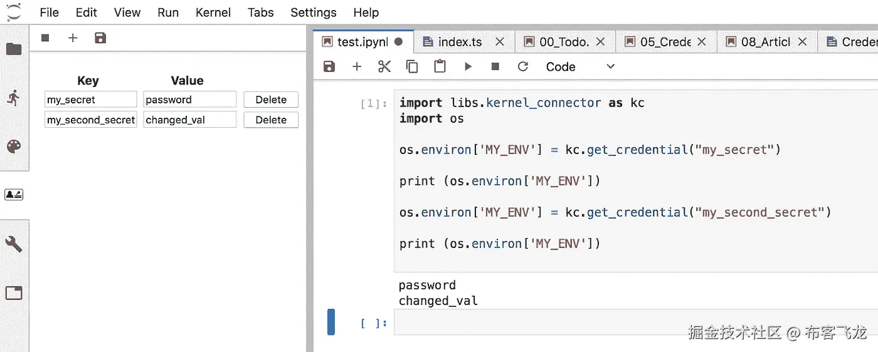
Task: Show running kernels via runner icon
Action: click(14, 98)
